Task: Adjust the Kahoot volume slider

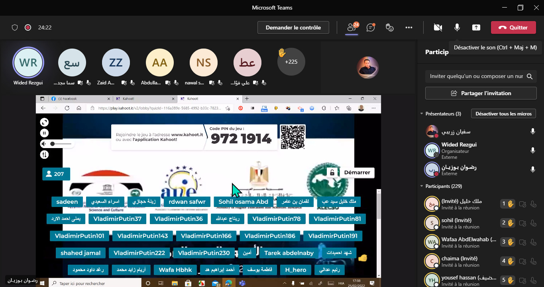Action: click(x=61, y=143)
